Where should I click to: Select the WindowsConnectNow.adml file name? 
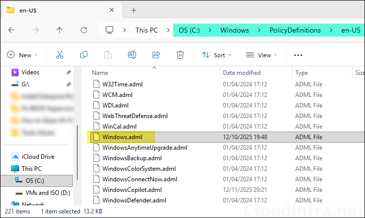pyautogui.click(x=140, y=179)
